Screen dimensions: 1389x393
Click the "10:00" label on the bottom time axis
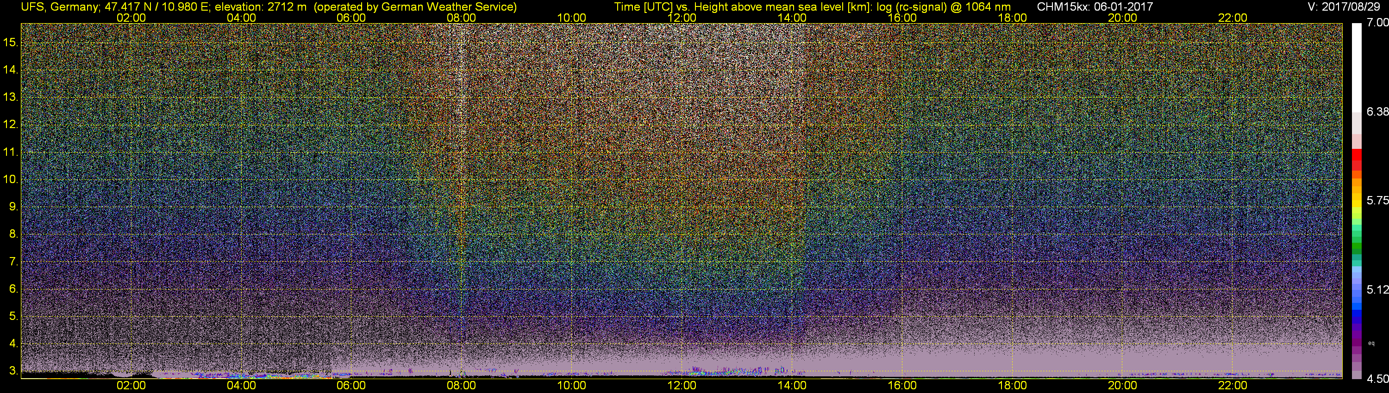(x=571, y=386)
